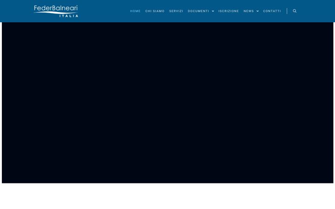The height and width of the screenshot is (209, 335).
Task: Open the Servizi menu item
Action: coord(176,11)
